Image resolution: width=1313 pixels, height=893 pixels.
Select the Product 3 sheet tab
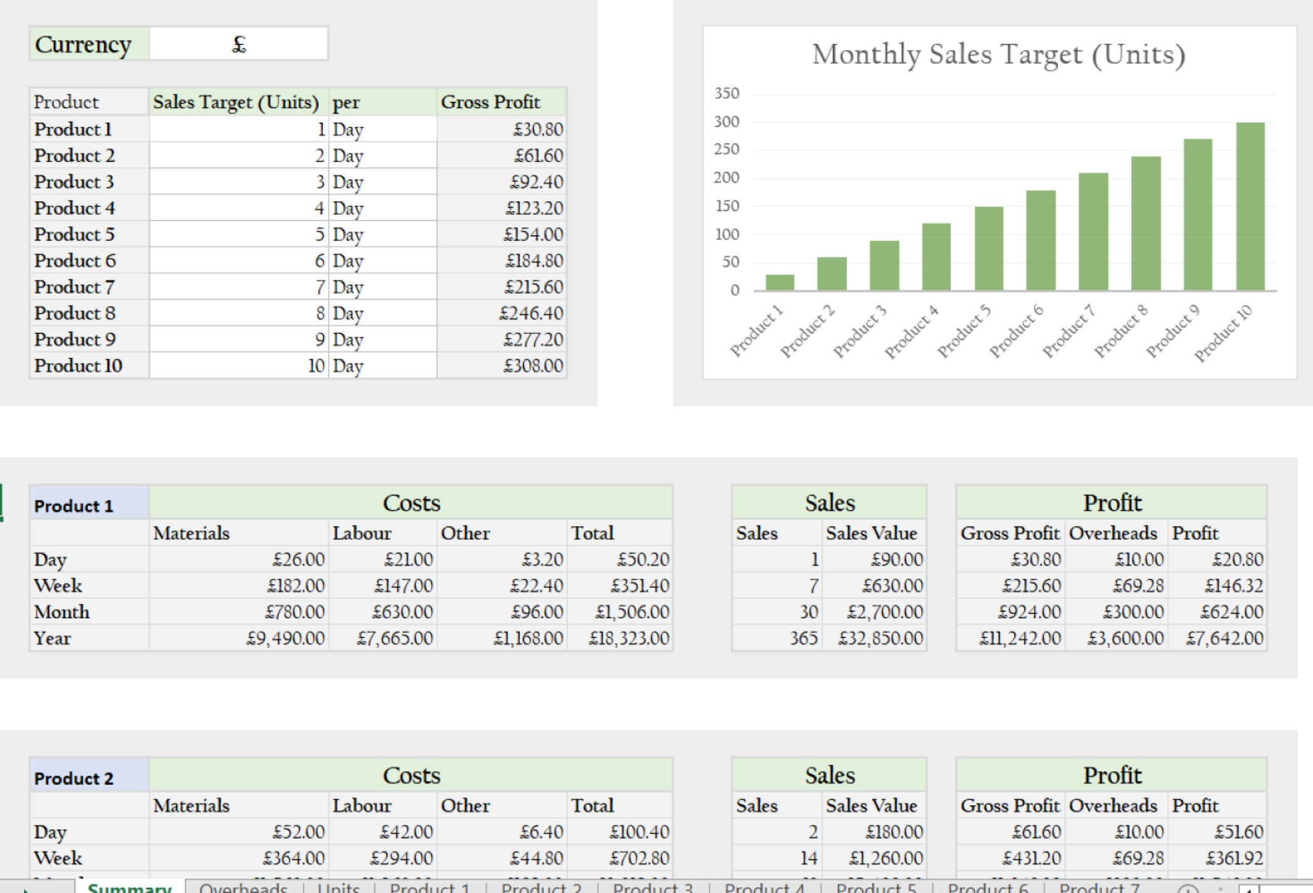point(654,888)
